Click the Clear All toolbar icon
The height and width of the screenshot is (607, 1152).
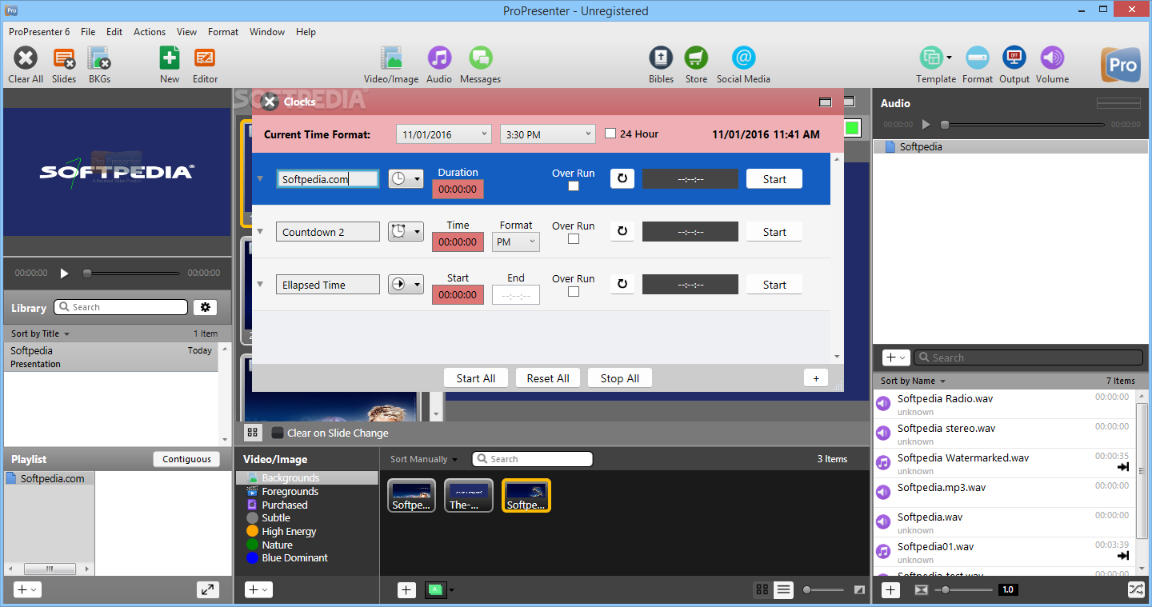pyautogui.click(x=26, y=58)
